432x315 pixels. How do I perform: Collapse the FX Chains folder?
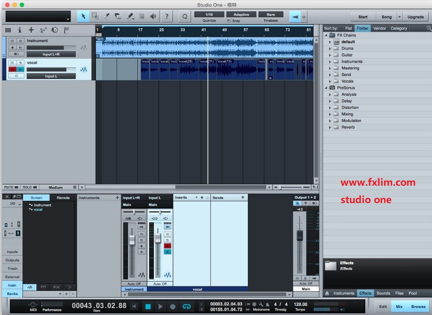tap(326, 35)
